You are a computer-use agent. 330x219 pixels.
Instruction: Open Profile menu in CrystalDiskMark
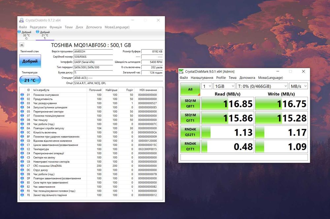[x=221, y=78]
